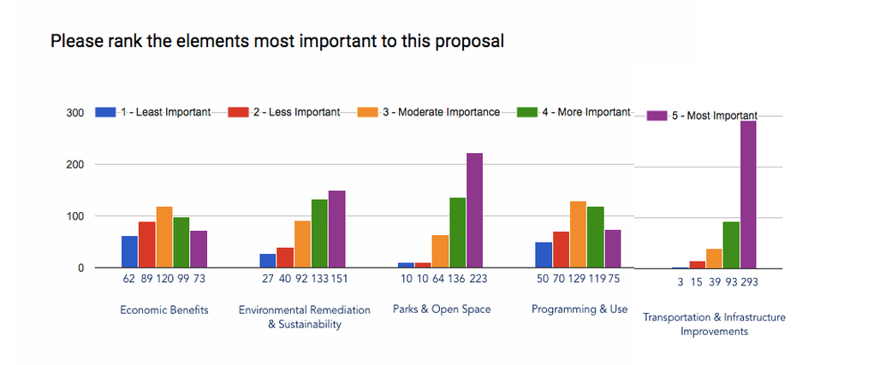
Task: Click the value 293 under Transportation bars
Action: (749, 283)
